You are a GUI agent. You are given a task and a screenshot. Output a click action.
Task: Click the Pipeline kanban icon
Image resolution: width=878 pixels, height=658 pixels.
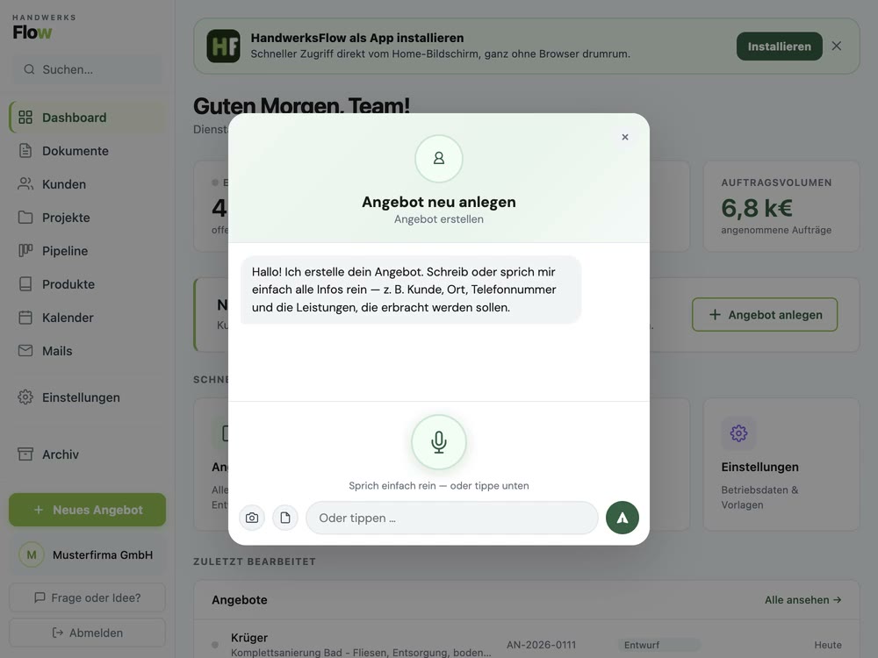tap(25, 251)
